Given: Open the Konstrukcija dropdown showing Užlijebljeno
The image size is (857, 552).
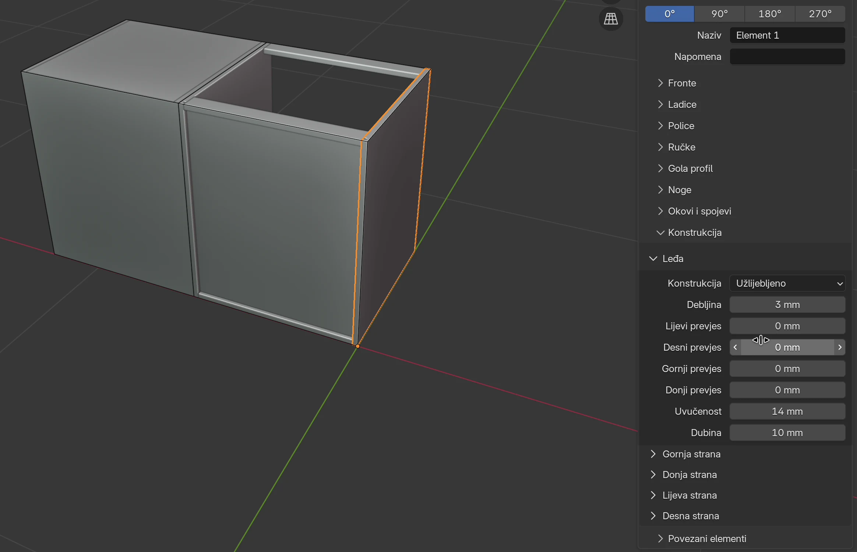Looking at the screenshot, I should point(787,283).
